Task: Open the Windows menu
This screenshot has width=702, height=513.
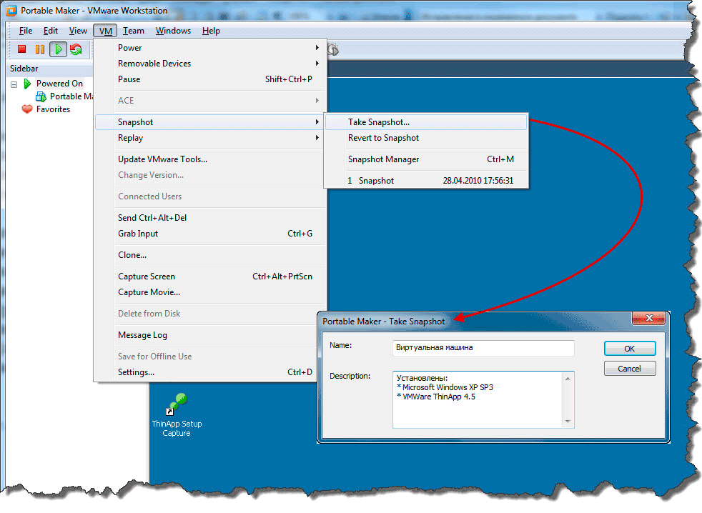Action: (173, 31)
